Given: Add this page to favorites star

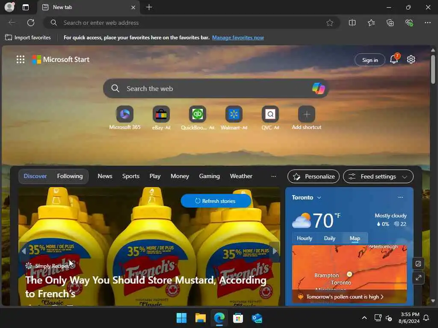Looking at the screenshot, I should point(330,23).
